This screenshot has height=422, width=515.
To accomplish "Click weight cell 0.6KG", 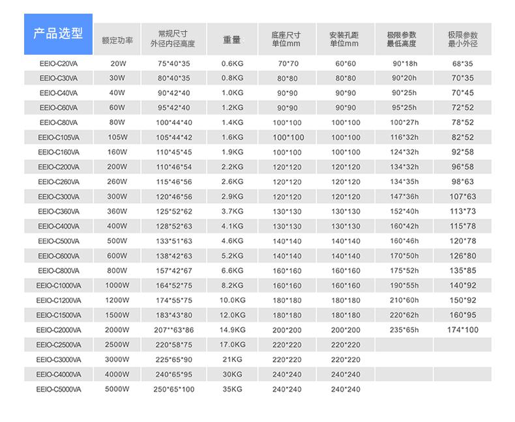I will pyautogui.click(x=232, y=64).
